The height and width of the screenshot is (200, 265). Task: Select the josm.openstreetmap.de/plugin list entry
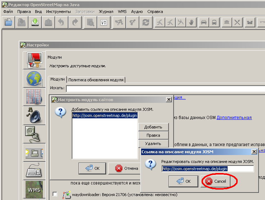tap(105, 115)
